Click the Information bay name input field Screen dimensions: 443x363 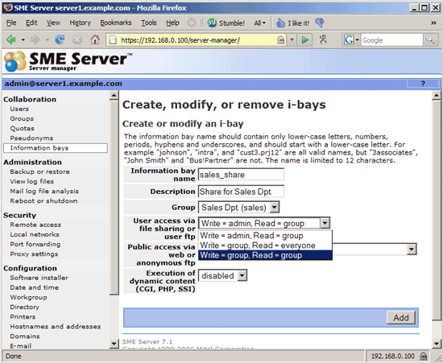(x=241, y=175)
